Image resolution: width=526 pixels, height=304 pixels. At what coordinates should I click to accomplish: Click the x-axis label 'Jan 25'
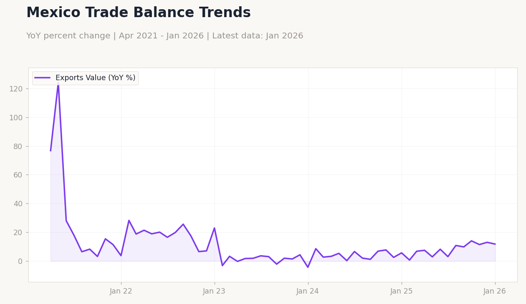click(x=402, y=291)
